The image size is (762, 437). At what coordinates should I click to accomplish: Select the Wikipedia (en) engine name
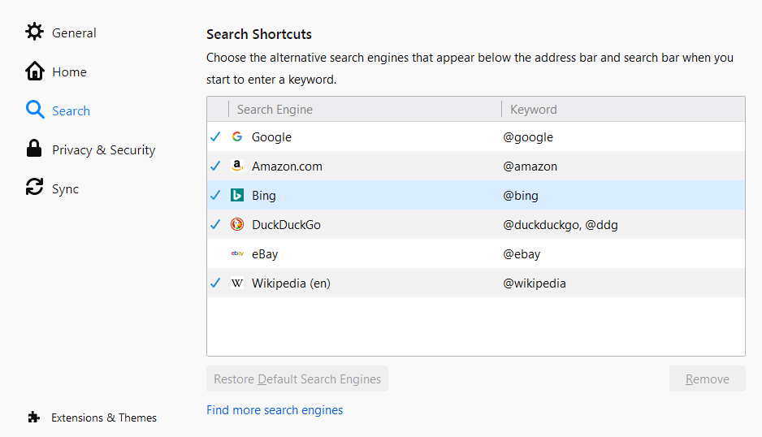(291, 283)
